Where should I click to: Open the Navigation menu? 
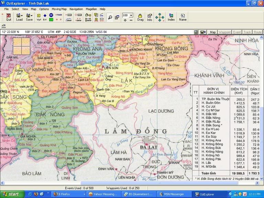(76, 9)
